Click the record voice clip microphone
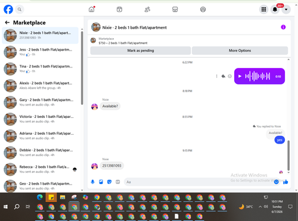This screenshot has width=298, height=221. (92, 182)
